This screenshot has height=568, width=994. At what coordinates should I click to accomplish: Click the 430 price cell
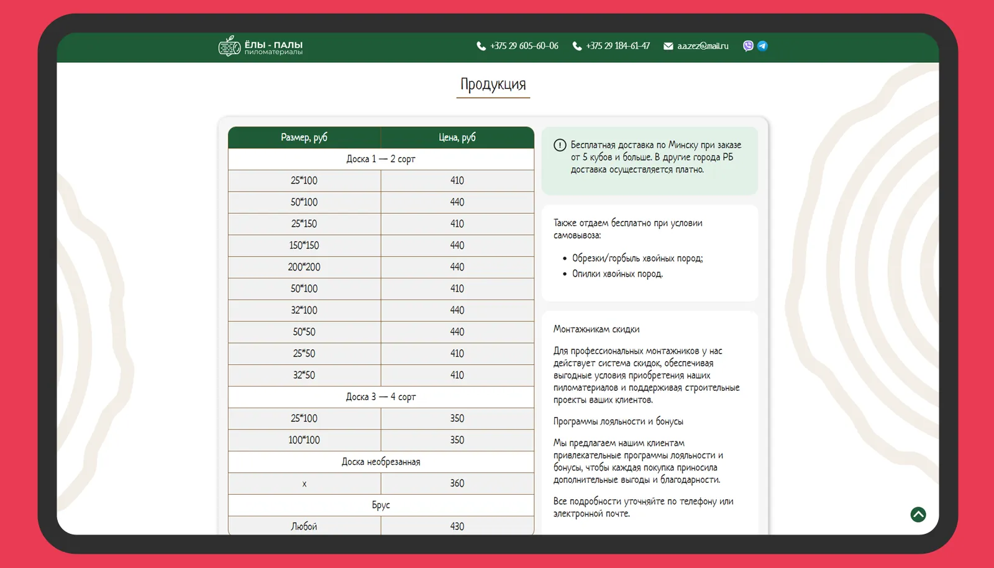click(457, 526)
